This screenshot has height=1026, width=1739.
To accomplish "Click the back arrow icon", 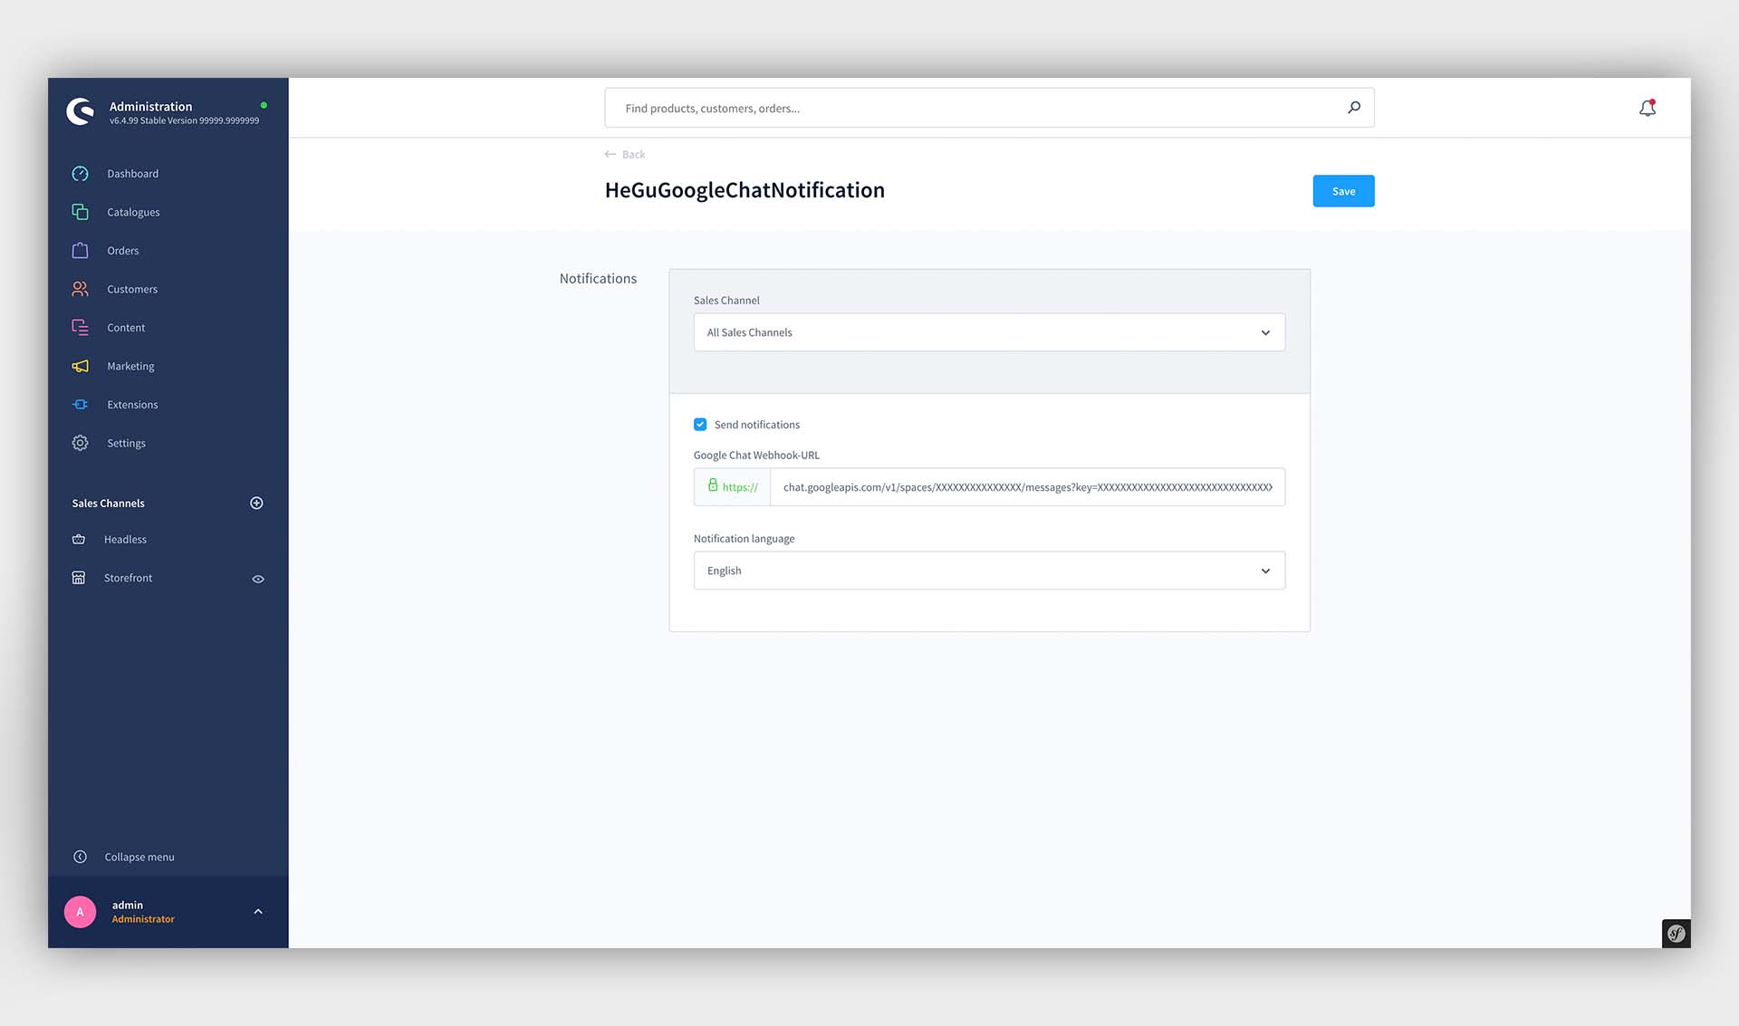I will pyautogui.click(x=610, y=154).
